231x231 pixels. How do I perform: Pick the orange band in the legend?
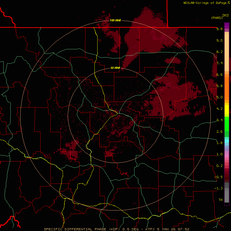pyautogui.click(x=227, y=88)
